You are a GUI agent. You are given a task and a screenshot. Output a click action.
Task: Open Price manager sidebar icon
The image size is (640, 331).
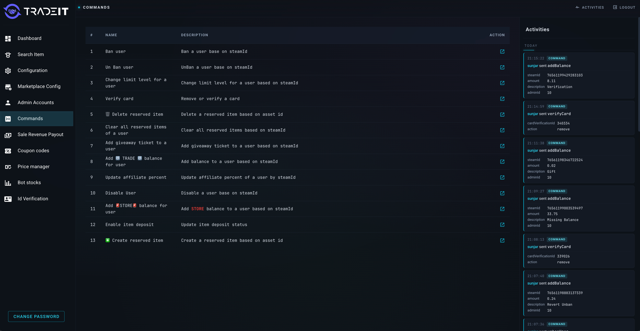(x=8, y=167)
